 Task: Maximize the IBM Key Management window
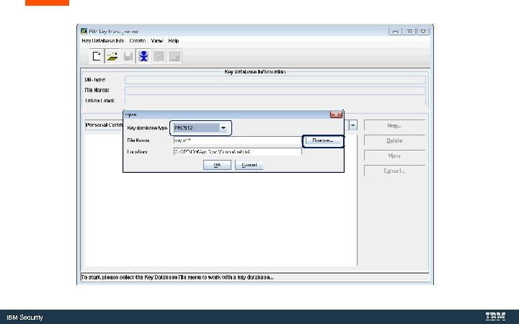coord(409,32)
